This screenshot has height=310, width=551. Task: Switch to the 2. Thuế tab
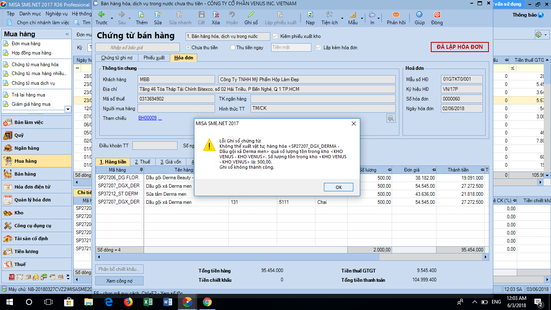coord(142,162)
